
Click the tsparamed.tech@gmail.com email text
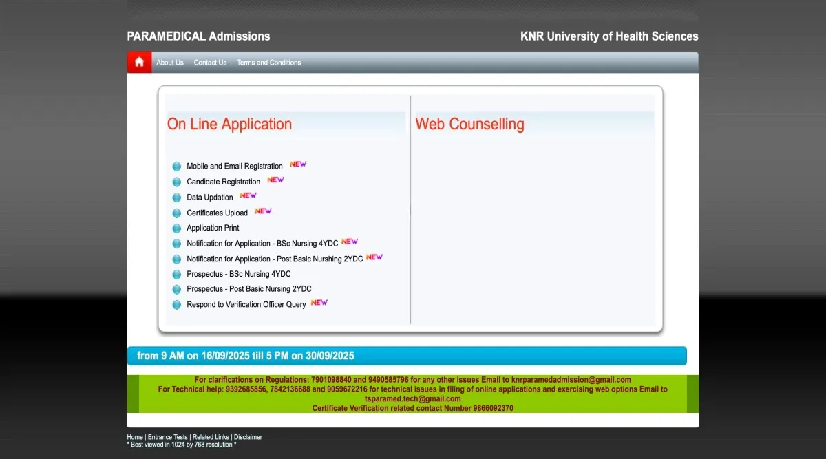413,398
